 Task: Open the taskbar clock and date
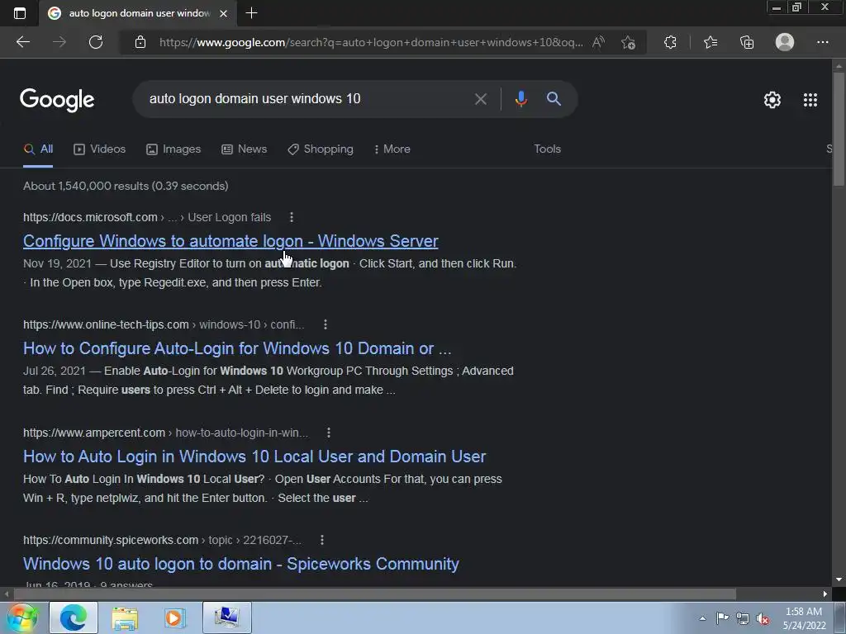tap(804, 618)
